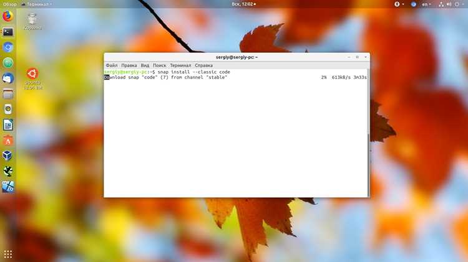
Task: Open the Правка menu in terminal
Action: coord(129,65)
